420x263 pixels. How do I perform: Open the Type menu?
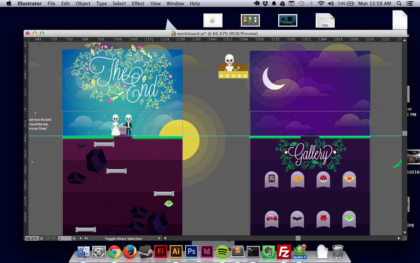(x=101, y=4)
